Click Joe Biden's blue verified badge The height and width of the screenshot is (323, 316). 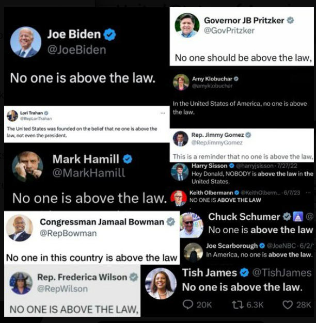(109, 35)
